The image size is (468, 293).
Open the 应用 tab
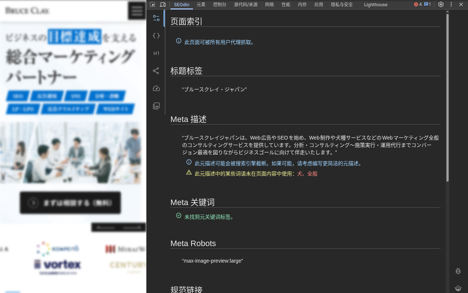319,4
